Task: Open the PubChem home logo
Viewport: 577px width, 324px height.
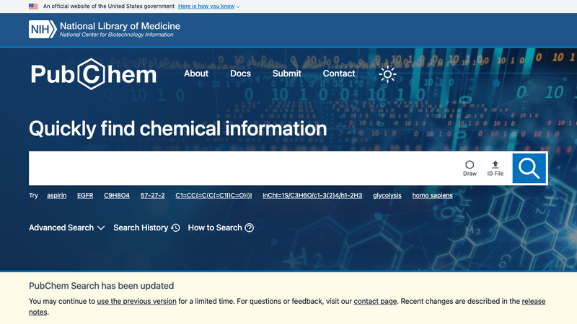Action: (x=94, y=74)
